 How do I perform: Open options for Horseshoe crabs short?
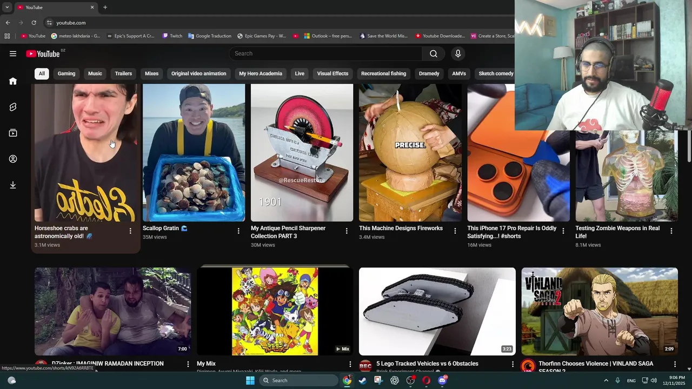click(130, 231)
